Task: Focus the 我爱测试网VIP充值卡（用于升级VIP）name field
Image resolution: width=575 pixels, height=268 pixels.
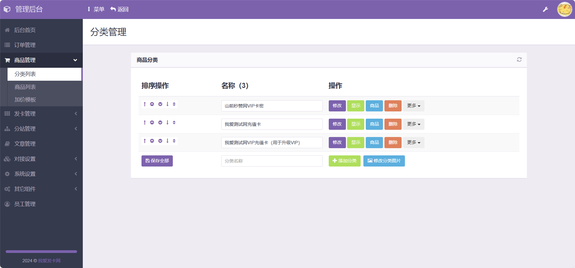Action: tap(272, 142)
